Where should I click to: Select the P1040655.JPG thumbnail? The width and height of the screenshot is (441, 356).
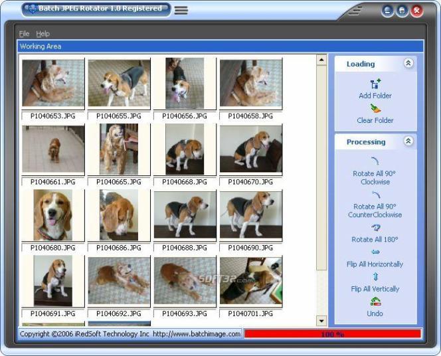[119, 84]
